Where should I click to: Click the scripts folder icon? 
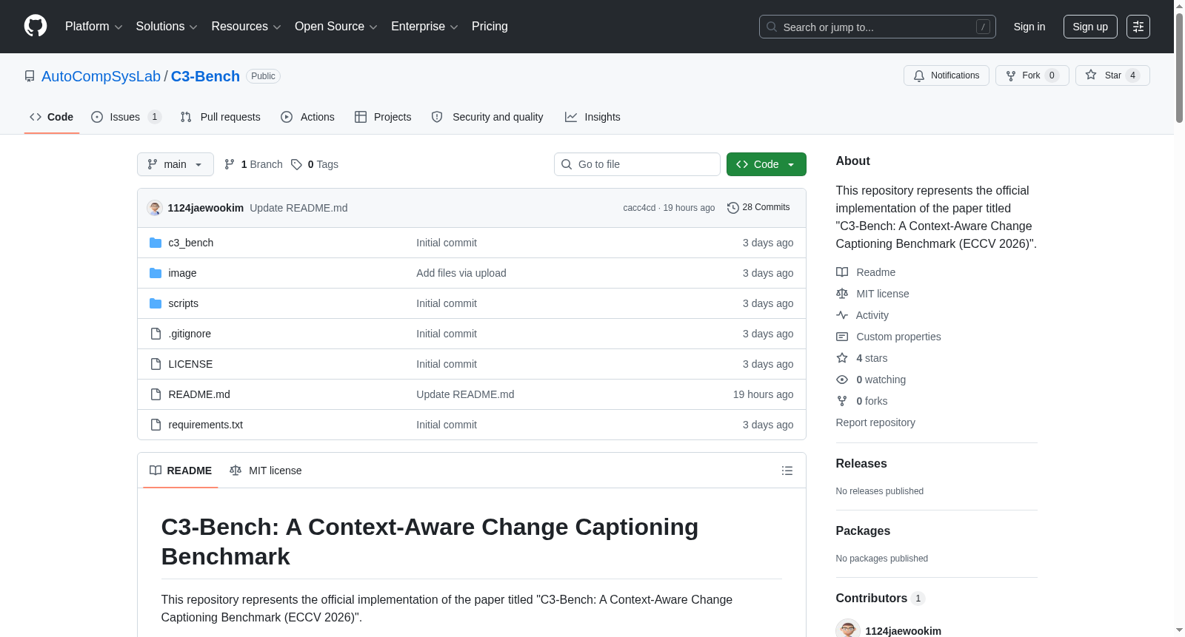click(156, 303)
